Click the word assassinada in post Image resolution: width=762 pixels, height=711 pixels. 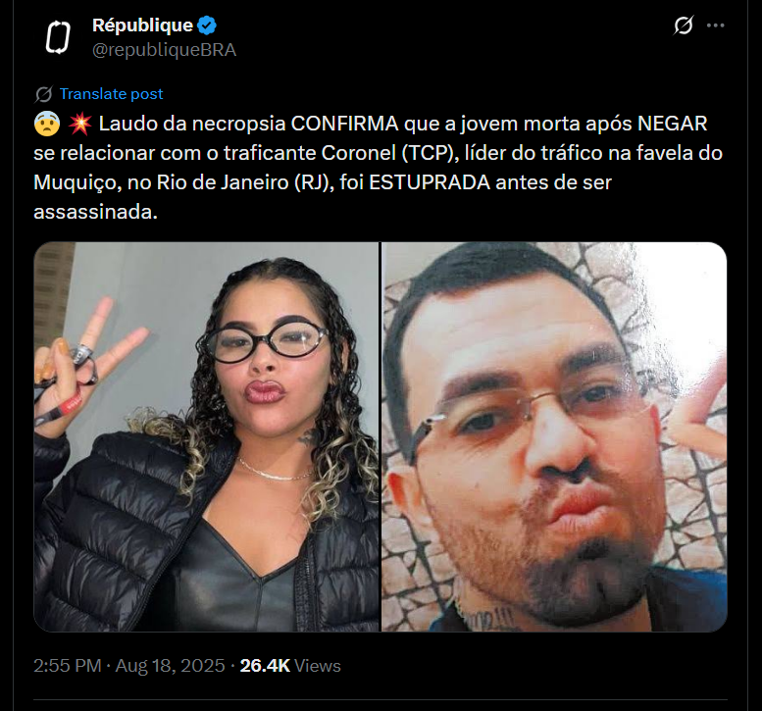(95, 212)
